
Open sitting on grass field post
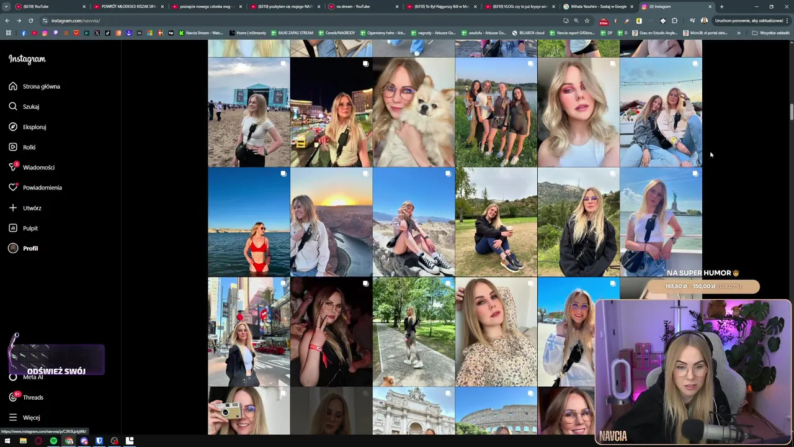click(x=496, y=222)
